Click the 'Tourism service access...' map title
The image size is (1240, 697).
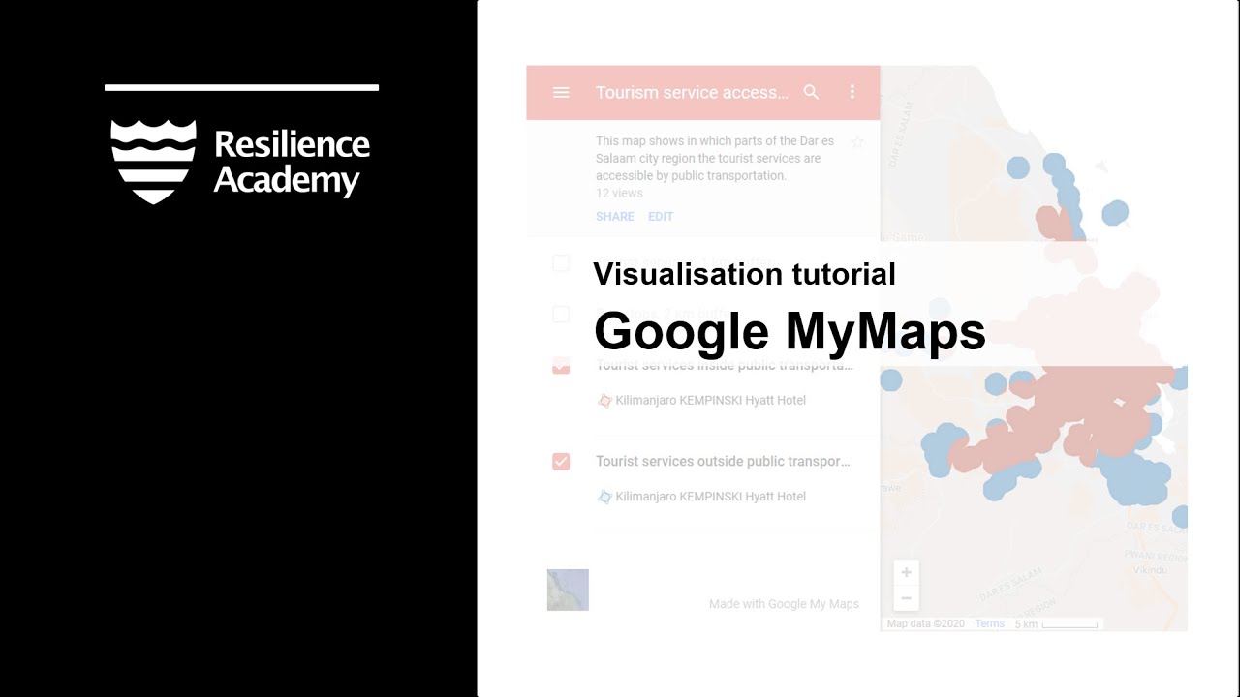pyautogui.click(x=692, y=93)
